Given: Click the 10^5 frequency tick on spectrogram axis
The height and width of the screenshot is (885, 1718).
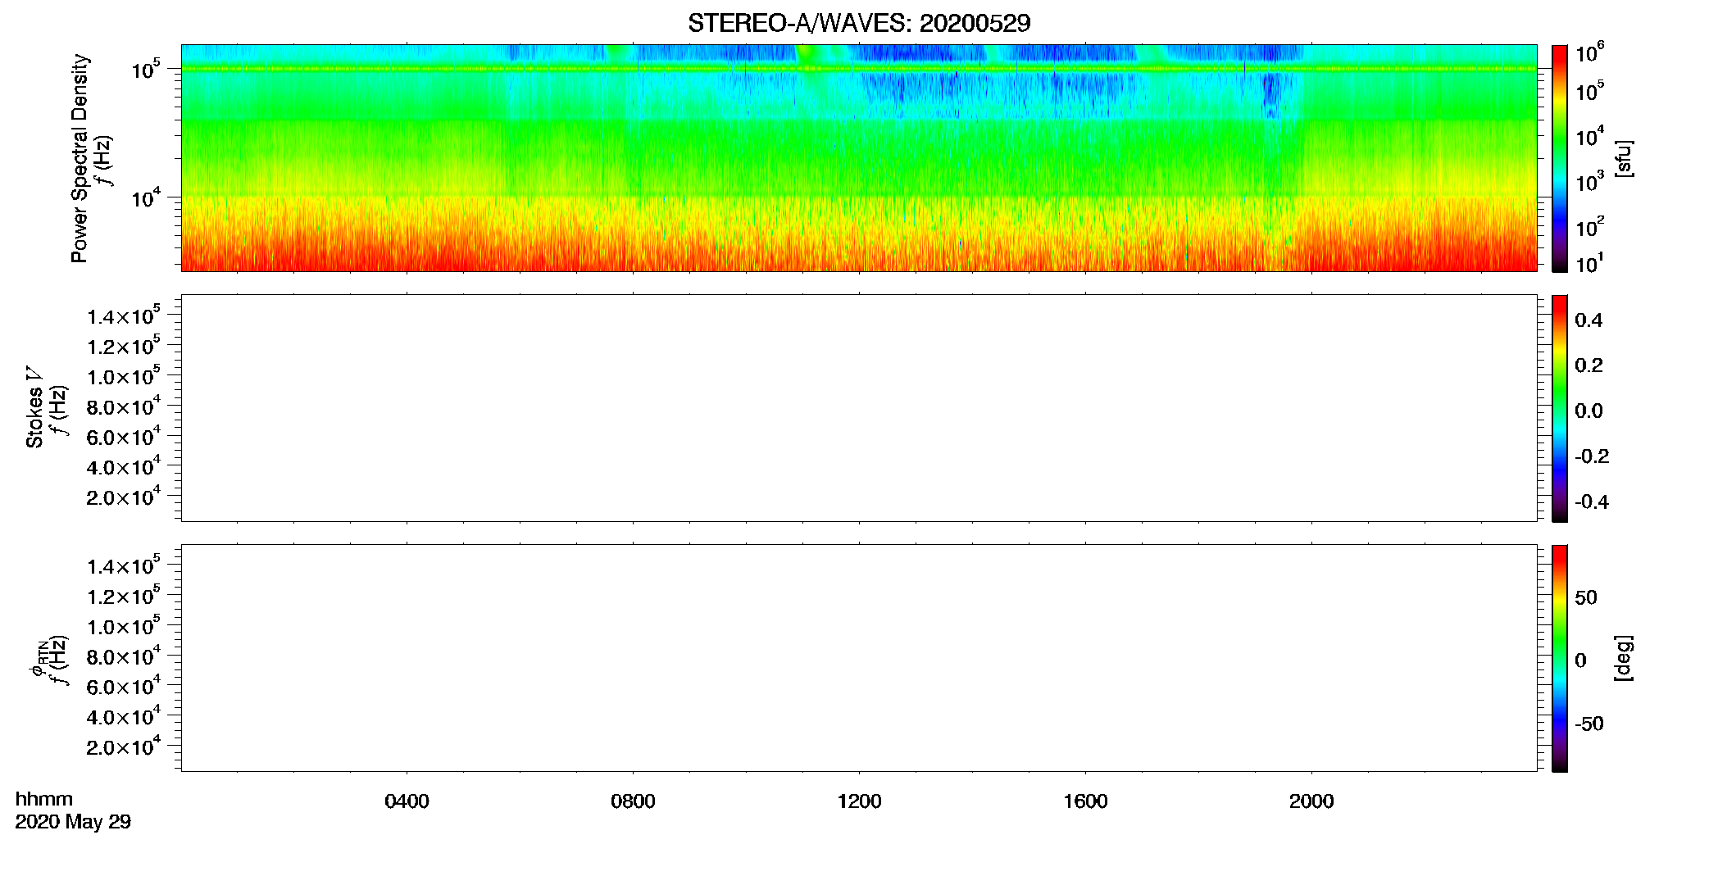Looking at the screenshot, I should 145,69.
